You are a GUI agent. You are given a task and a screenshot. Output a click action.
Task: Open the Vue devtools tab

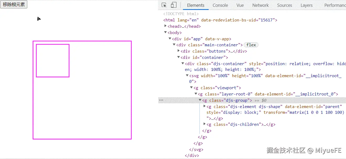(x=240, y=5)
